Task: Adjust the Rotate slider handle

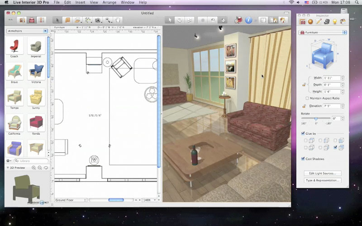Action: click(316, 118)
